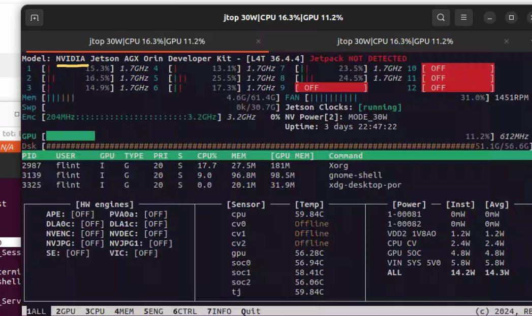Click the CPU% column header
The image size is (532, 316).
click(x=207, y=156)
